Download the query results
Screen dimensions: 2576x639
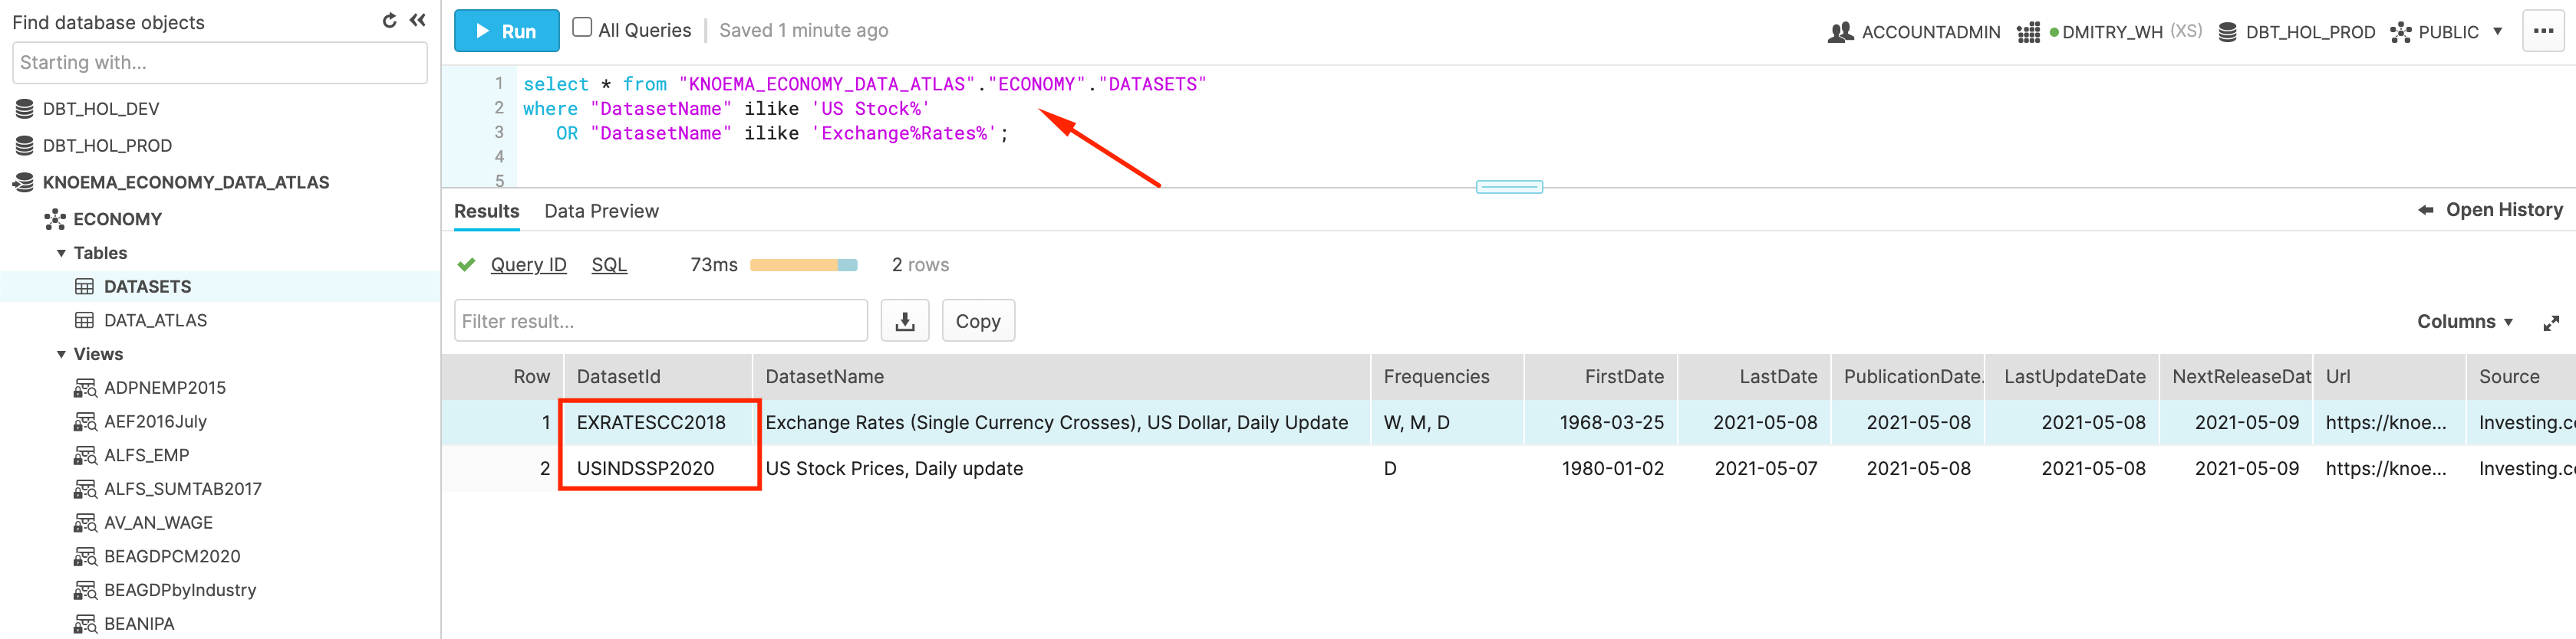click(904, 322)
